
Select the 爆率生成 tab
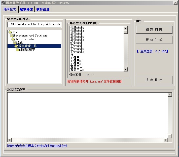coord(10,9)
